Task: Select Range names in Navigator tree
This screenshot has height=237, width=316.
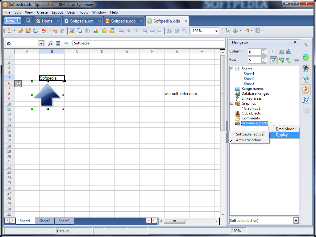Action: (x=252, y=89)
